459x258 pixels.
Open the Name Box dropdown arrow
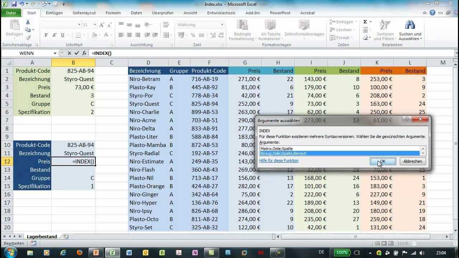point(55,53)
